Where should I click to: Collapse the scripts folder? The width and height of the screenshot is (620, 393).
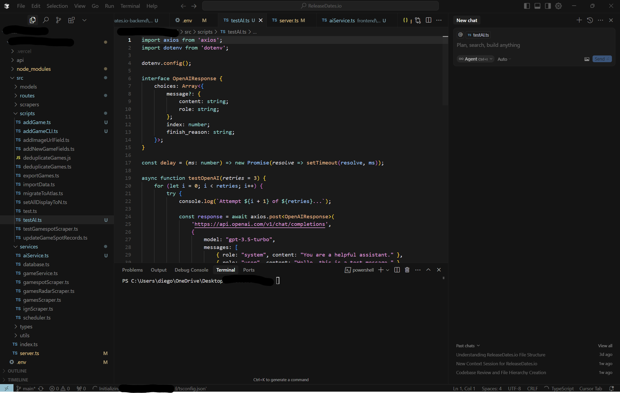[27, 113]
